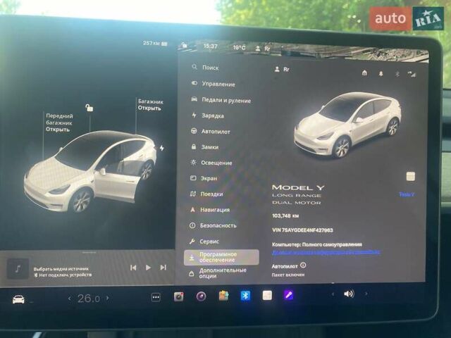This screenshot has height=338, width=451.
Task: Select Автопилот in settings menu
Action: tap(215, 131)
